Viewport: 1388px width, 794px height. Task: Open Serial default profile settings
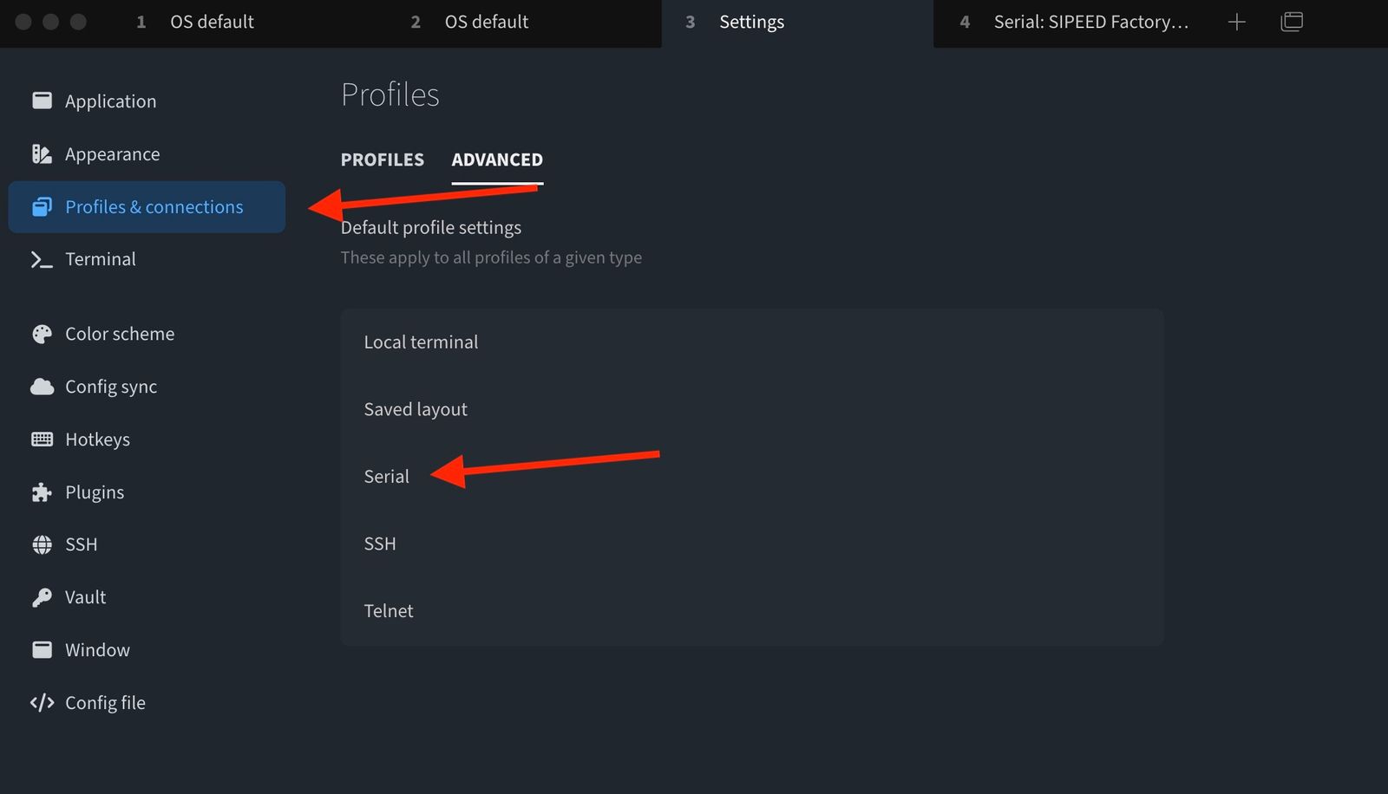[387, 477]
